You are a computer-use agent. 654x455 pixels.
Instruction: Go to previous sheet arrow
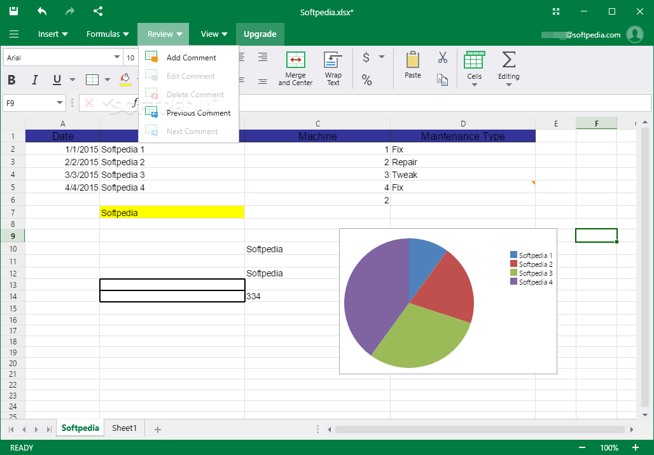[x=24, y=429]
